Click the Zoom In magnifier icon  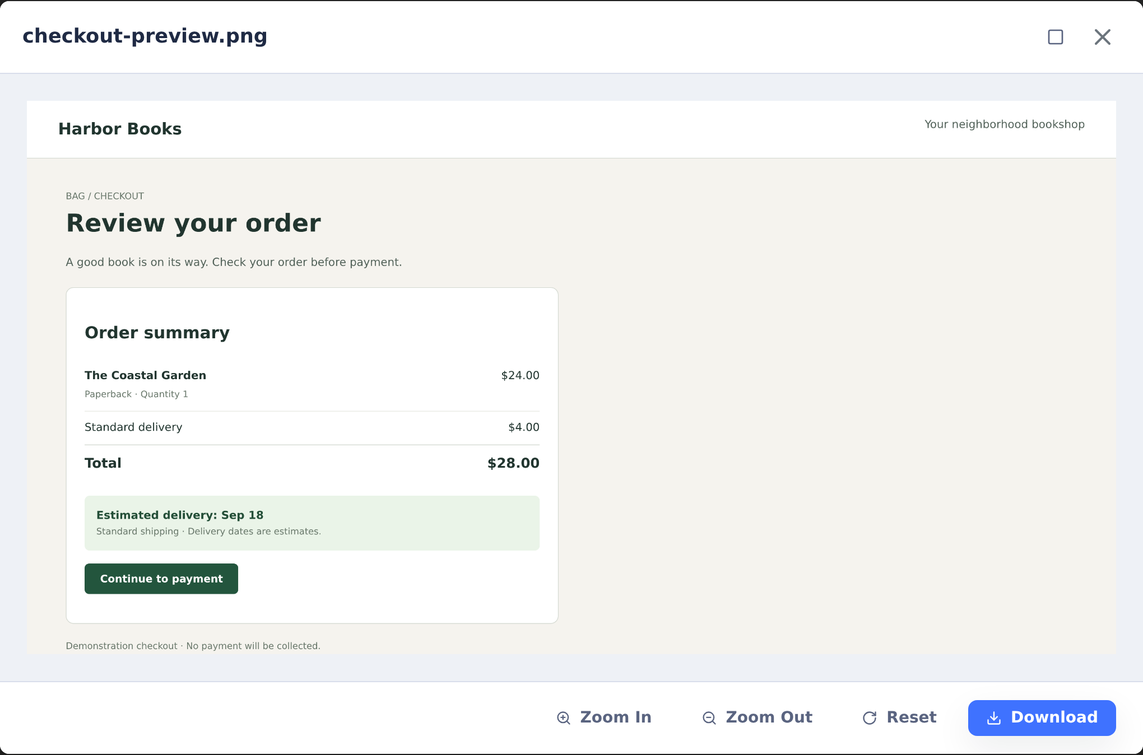pyautogui.click(x=563, y=718)
